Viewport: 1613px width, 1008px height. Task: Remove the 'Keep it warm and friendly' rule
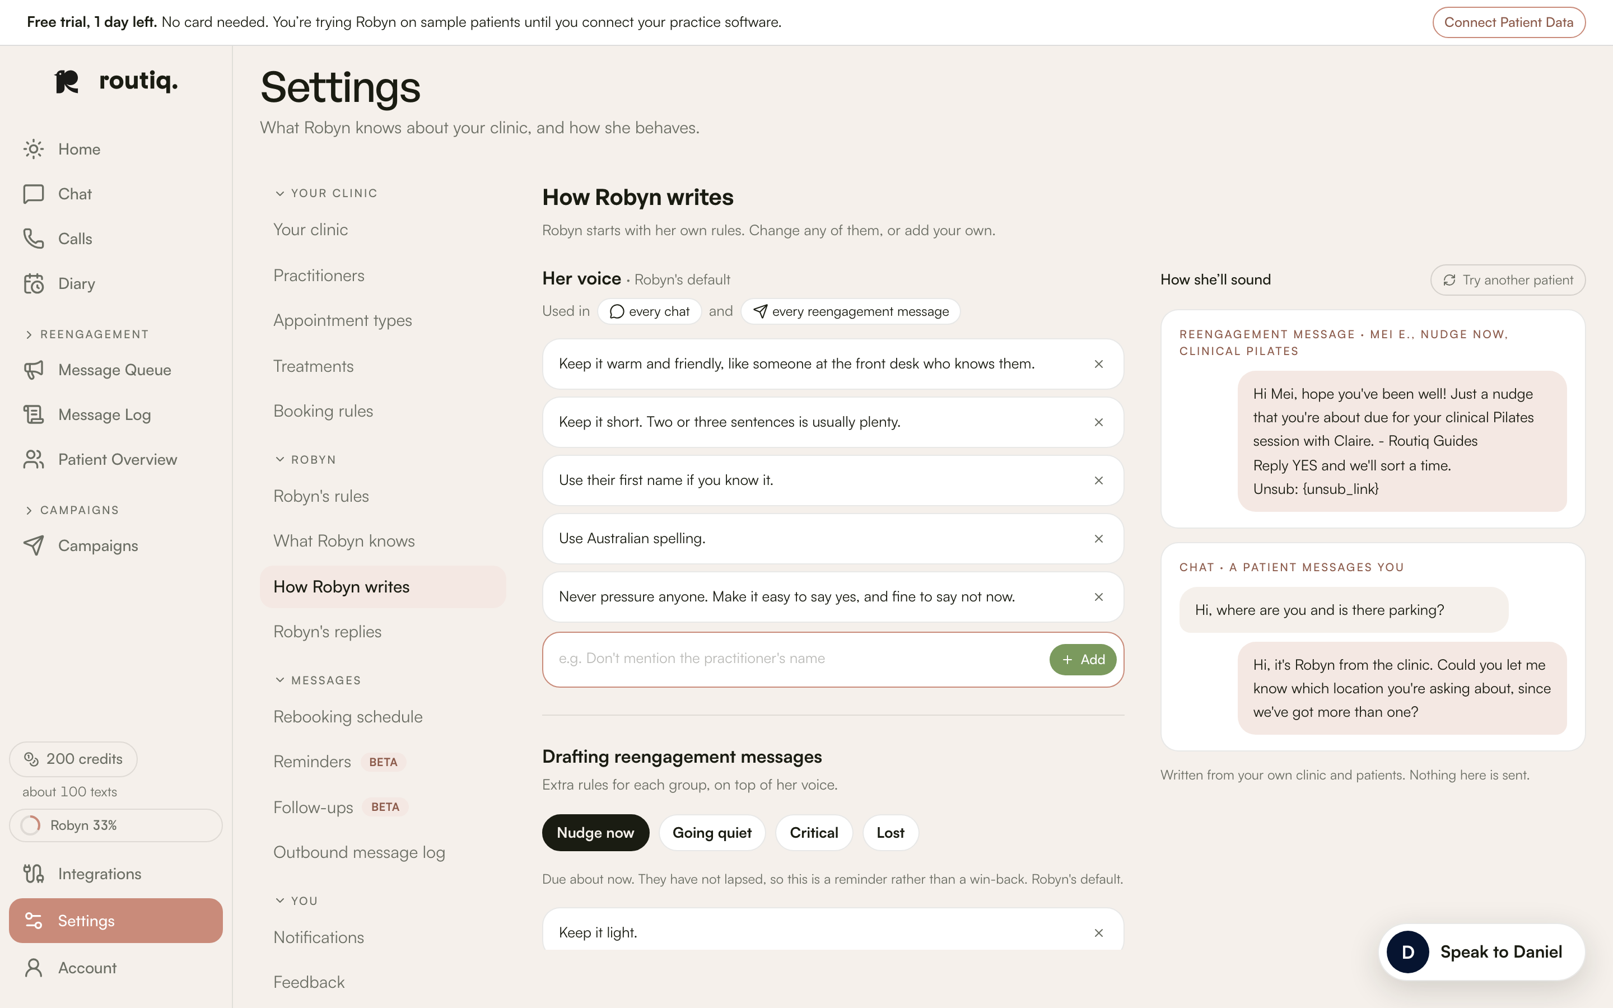(1098, 364)
